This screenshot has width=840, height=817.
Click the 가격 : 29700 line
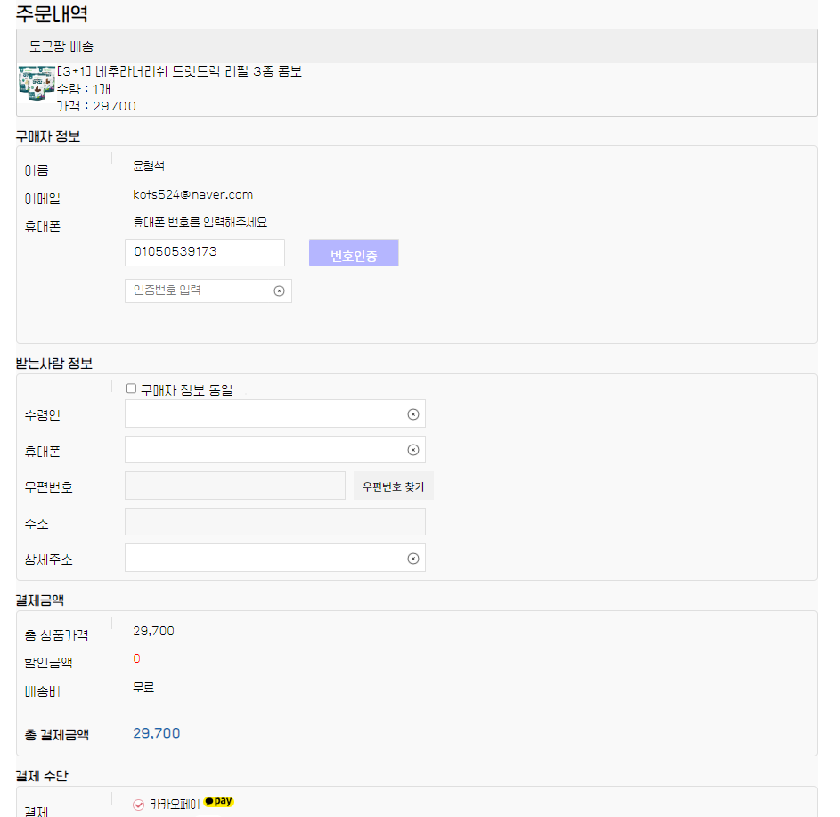pos(96,106)
